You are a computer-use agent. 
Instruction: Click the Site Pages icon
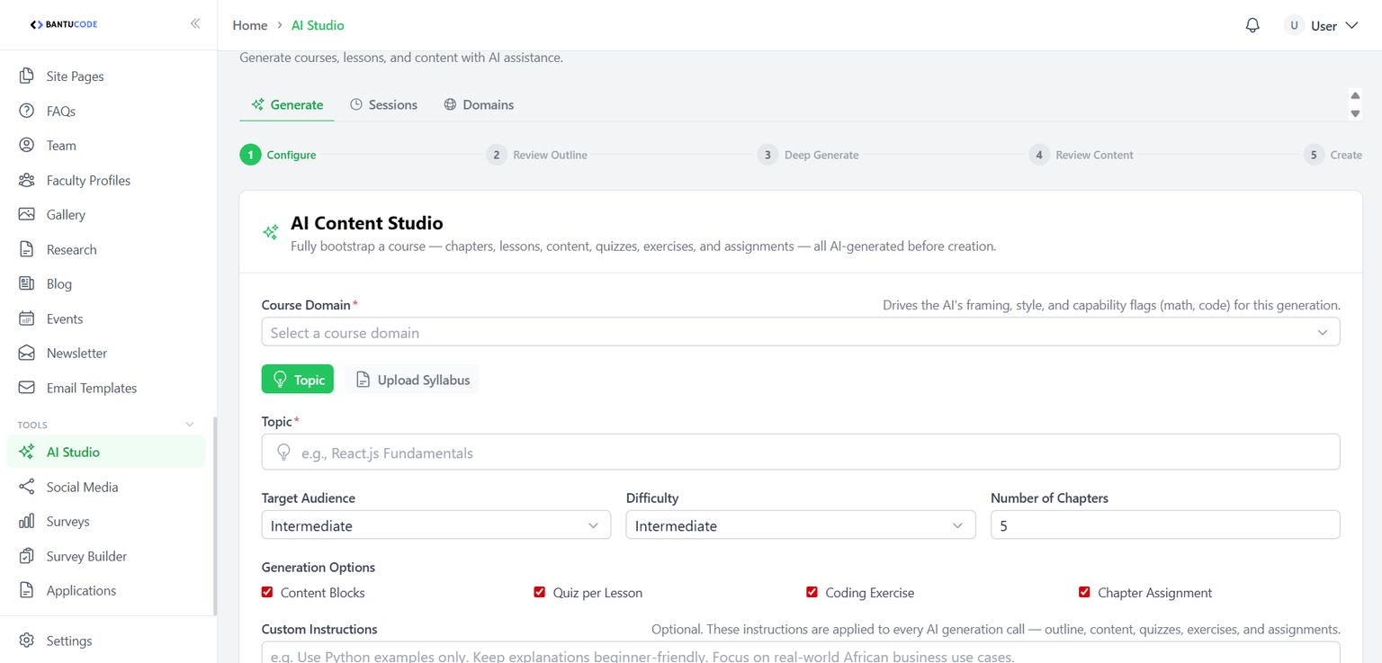click(27, 76)
